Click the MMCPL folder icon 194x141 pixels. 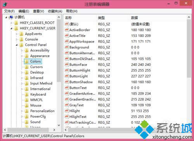(27, 100)
